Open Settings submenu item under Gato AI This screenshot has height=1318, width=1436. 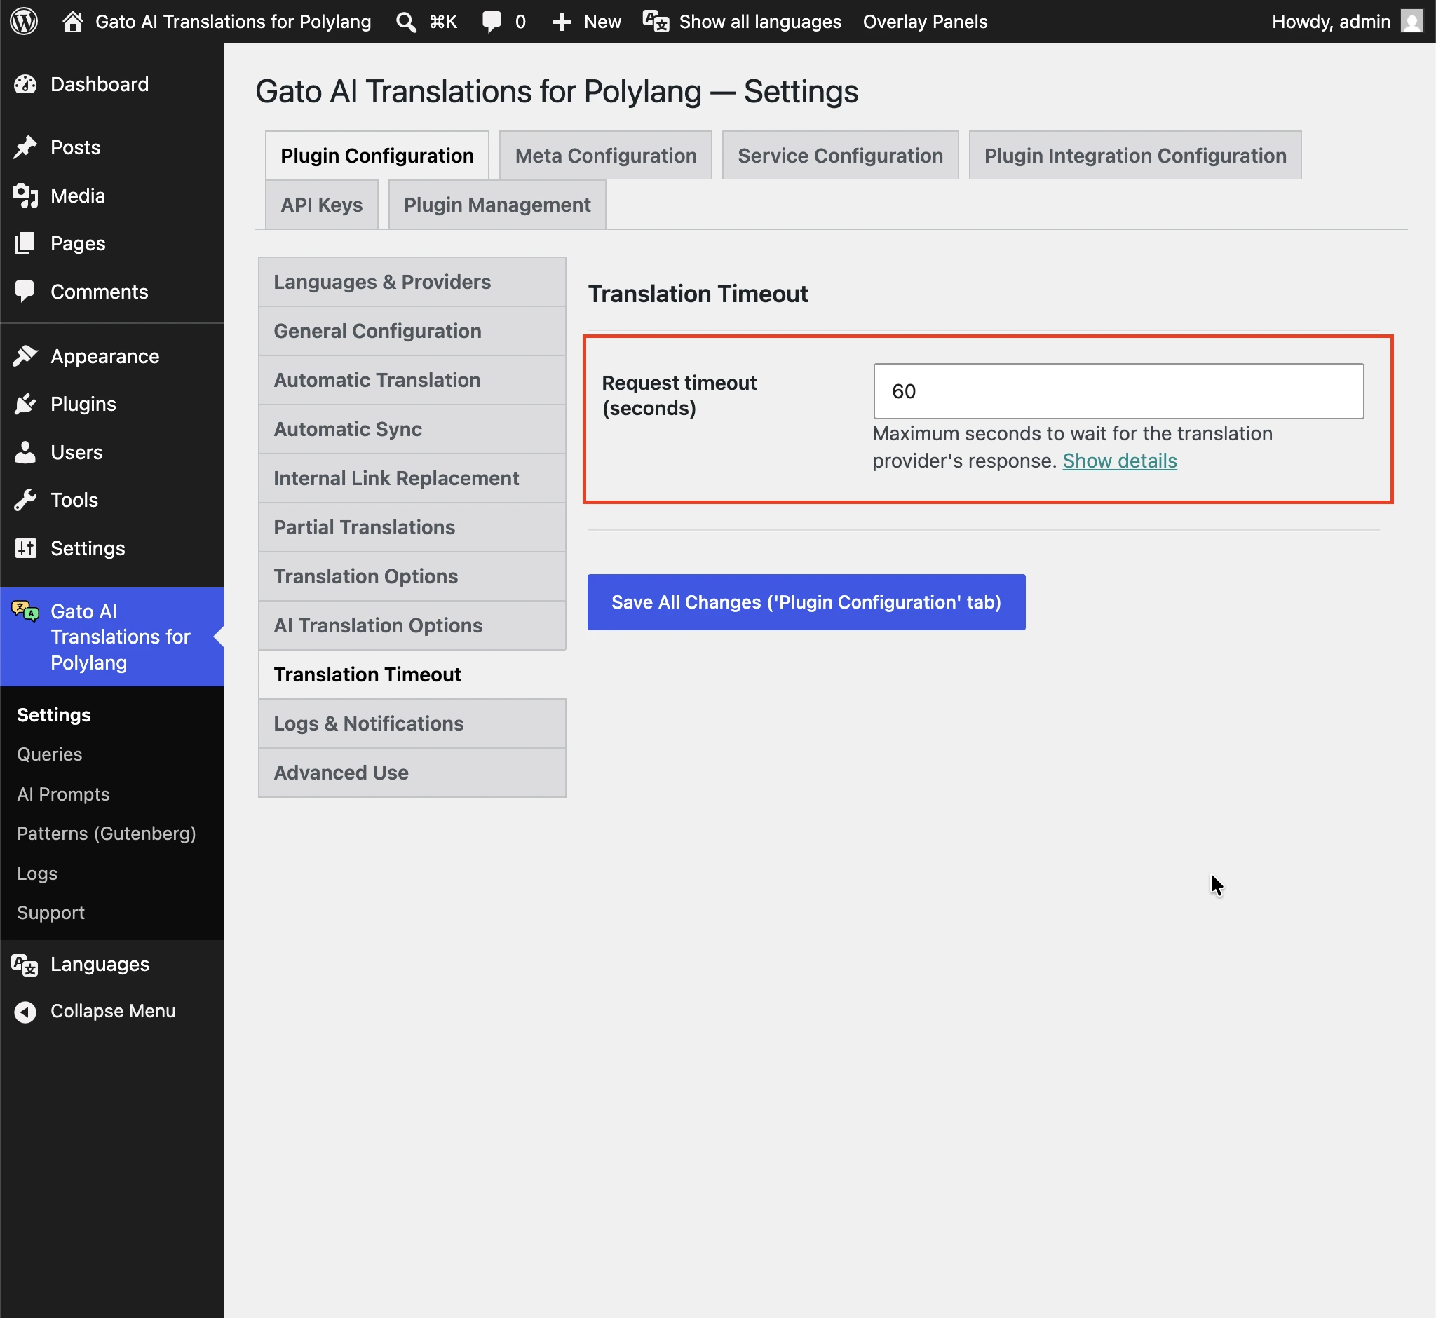53,715
